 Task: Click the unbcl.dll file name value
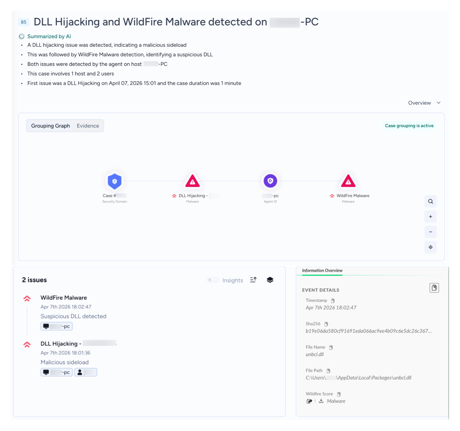315,355
